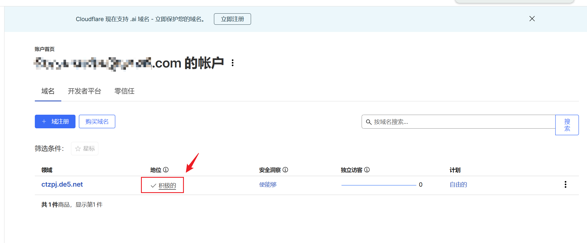
Task: Close the Cloudflare .ai domain banner
Action: (532, 19)
